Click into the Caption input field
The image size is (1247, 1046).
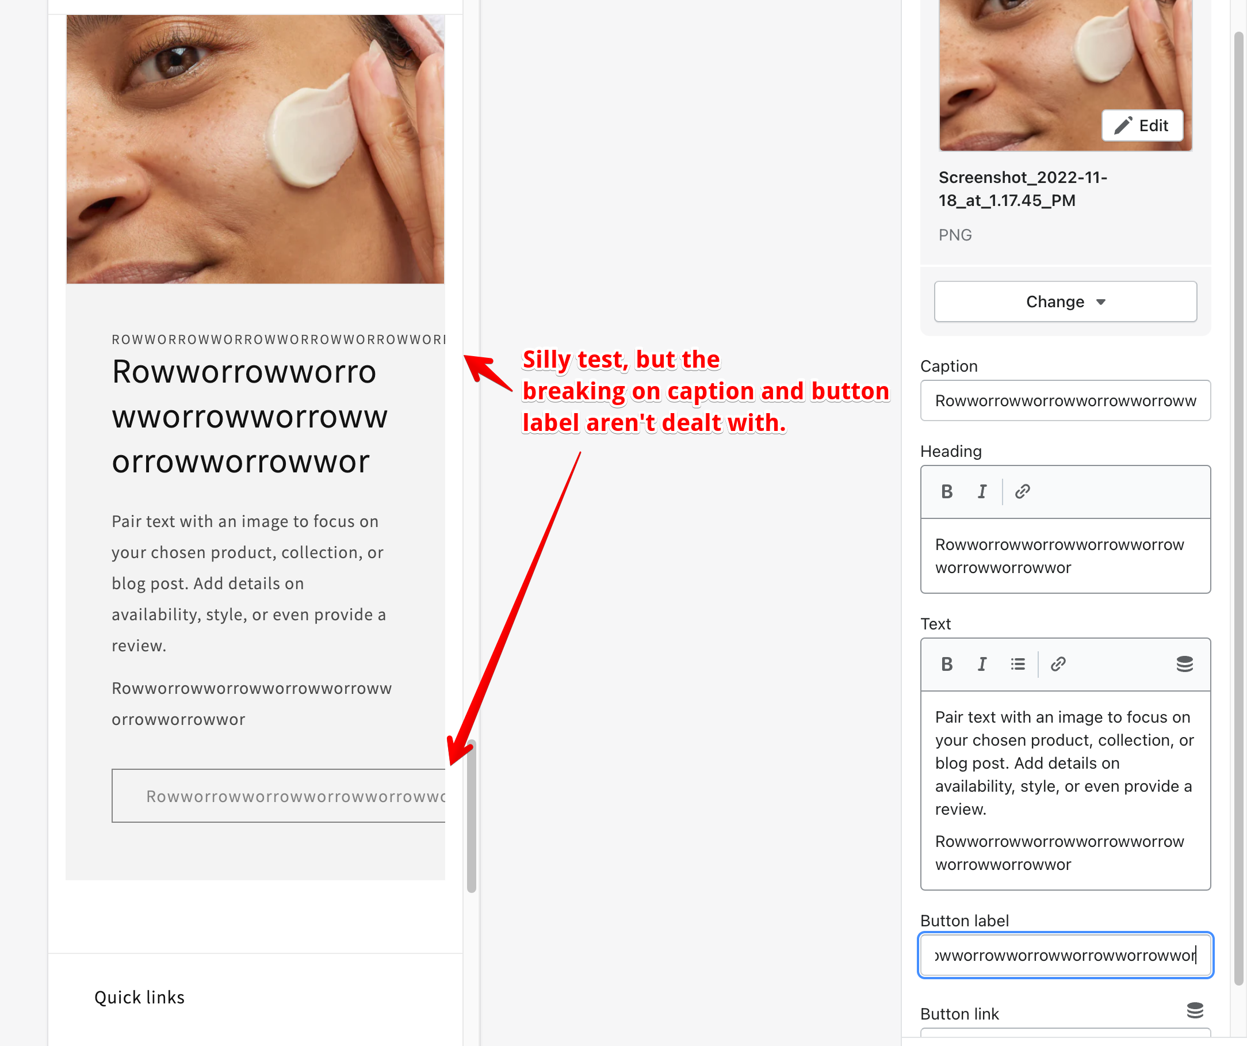pyautogui.click(x=1065, y=401)
